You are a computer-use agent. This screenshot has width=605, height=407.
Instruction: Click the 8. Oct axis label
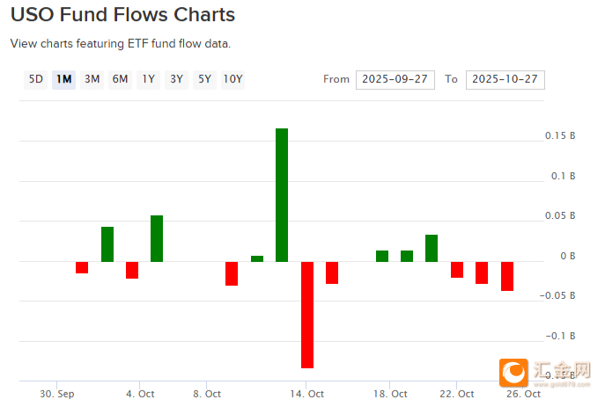(206, 394)
